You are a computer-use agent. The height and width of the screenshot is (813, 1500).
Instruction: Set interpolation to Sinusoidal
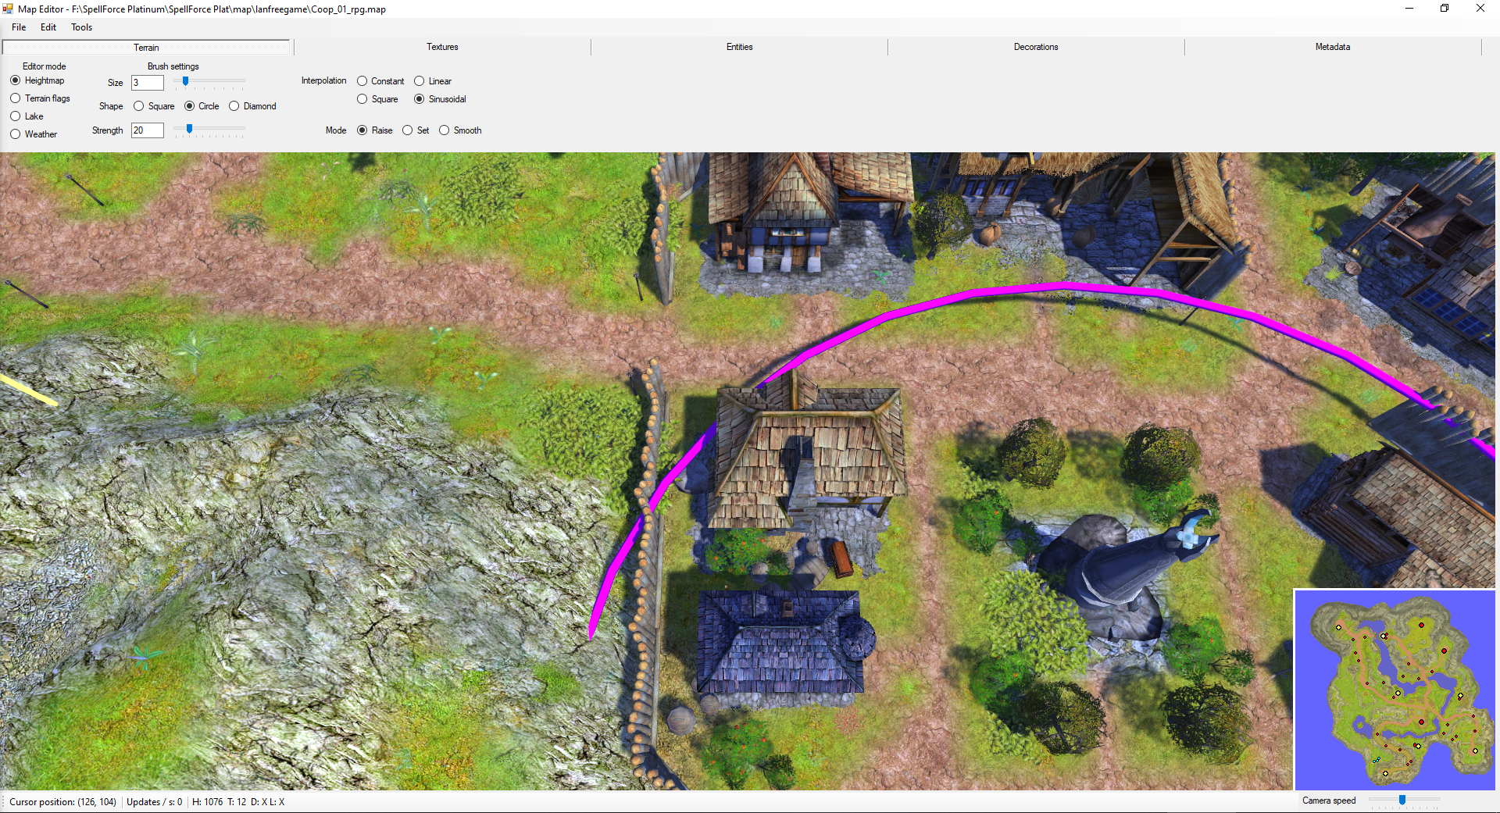click(x=441, y=99)
